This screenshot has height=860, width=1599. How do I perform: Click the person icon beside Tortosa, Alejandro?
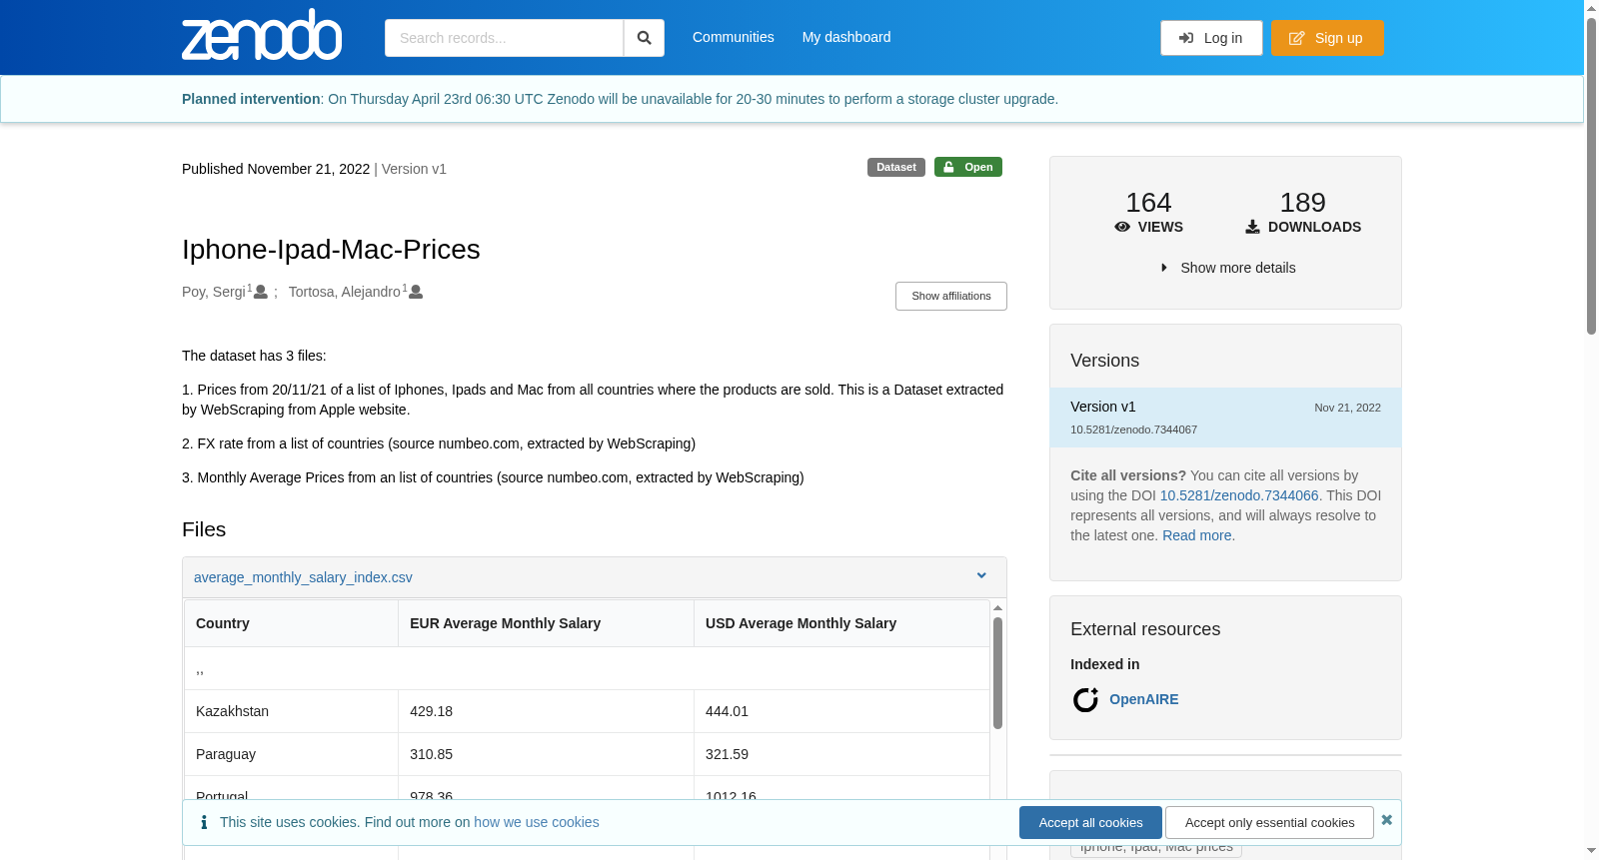coord(416,292)
